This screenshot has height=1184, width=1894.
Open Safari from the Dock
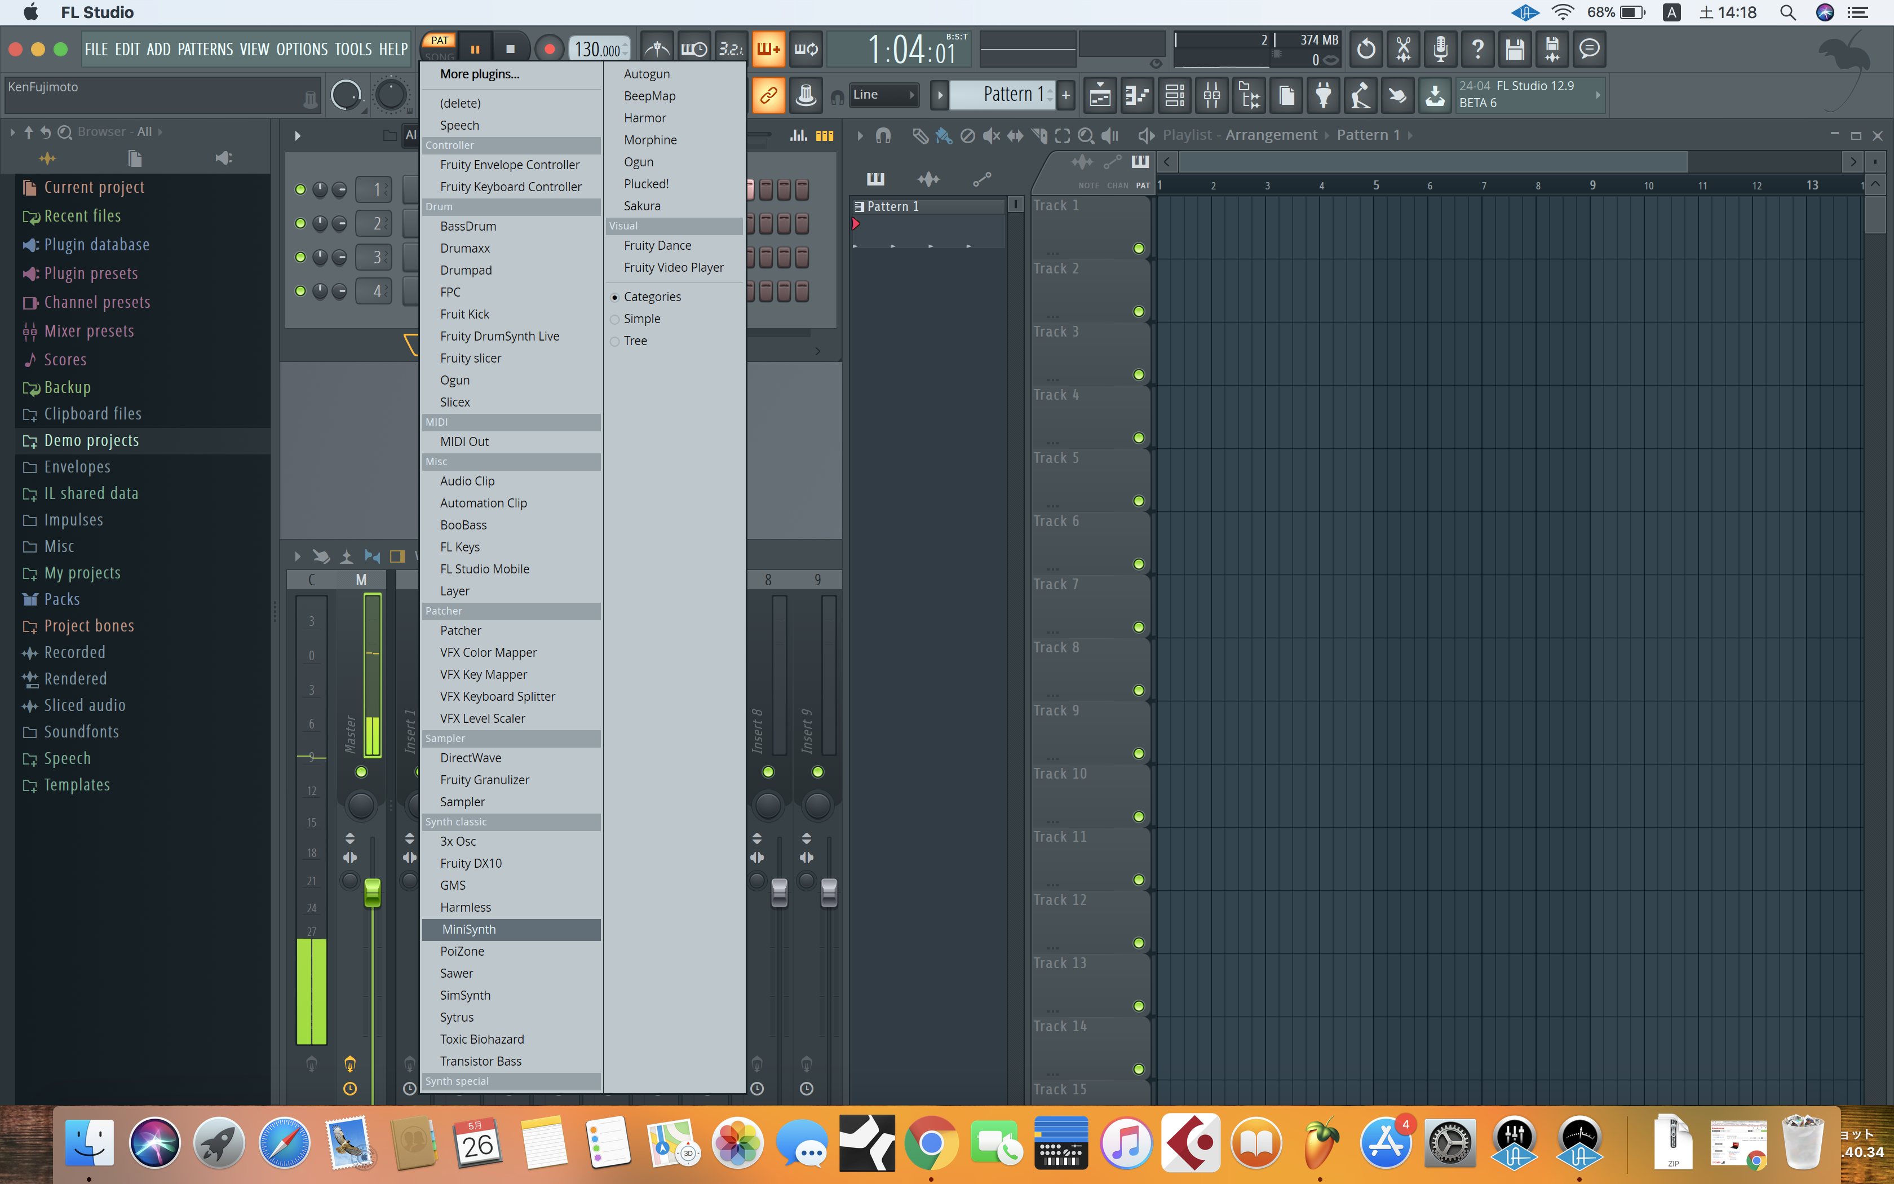tap(284, 1143)
